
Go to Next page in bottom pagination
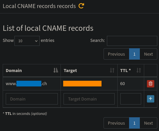(x=148, y=123)
